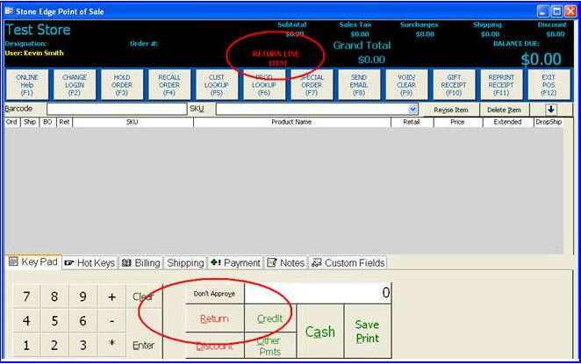Click the Ord column header
The image size is (581, 364).
pyautogui.click(x=12, y=122)
